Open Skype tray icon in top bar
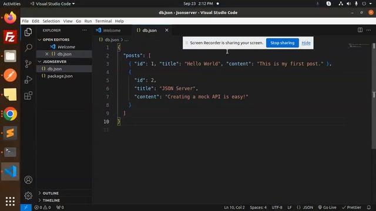Viewport: 376px width, 211px height. point(328,4)
